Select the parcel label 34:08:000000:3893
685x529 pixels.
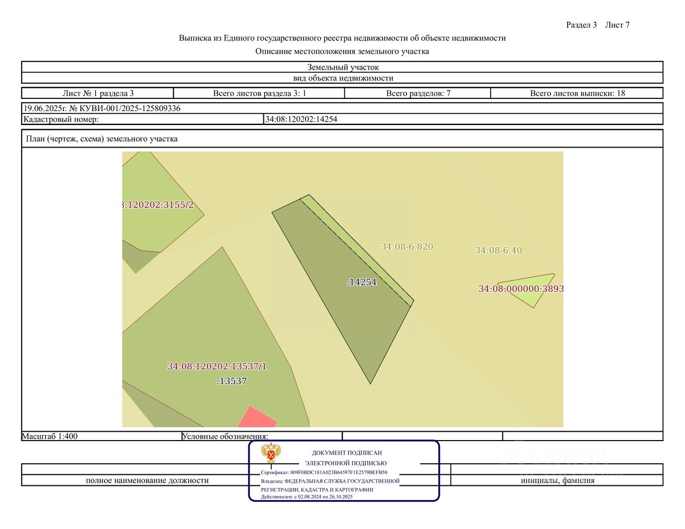pos(521,289)
